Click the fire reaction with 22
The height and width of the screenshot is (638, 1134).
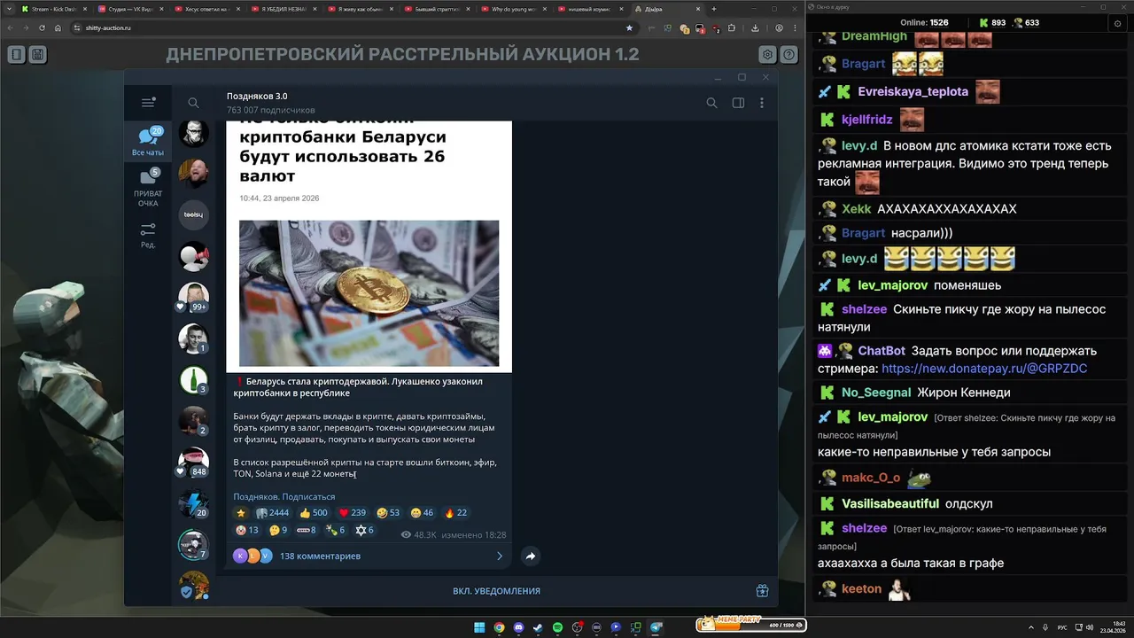(455, 513)
